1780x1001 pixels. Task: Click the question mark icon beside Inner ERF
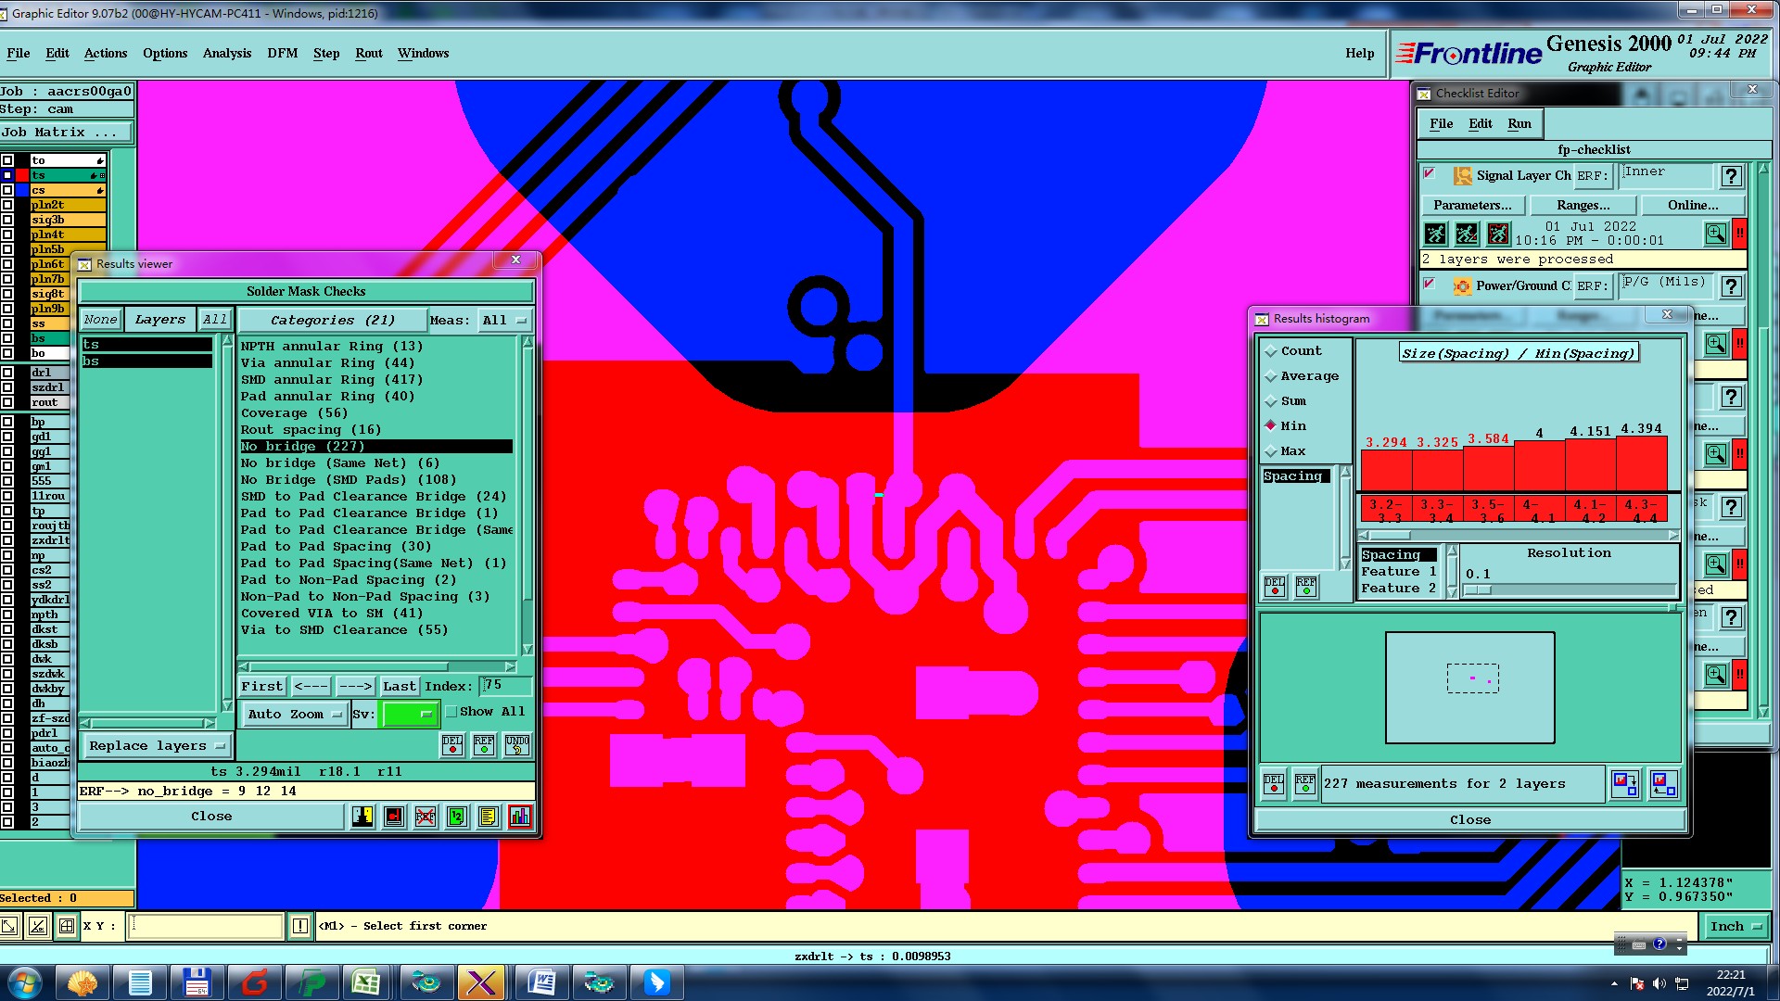tap(1730, 176)
